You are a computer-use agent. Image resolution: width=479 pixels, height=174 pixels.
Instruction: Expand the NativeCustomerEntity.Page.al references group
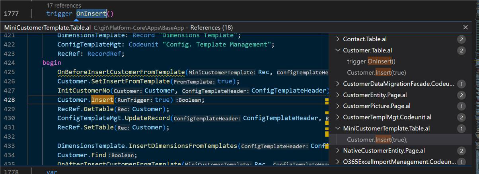pyautogui.click(x=338, y=151)
